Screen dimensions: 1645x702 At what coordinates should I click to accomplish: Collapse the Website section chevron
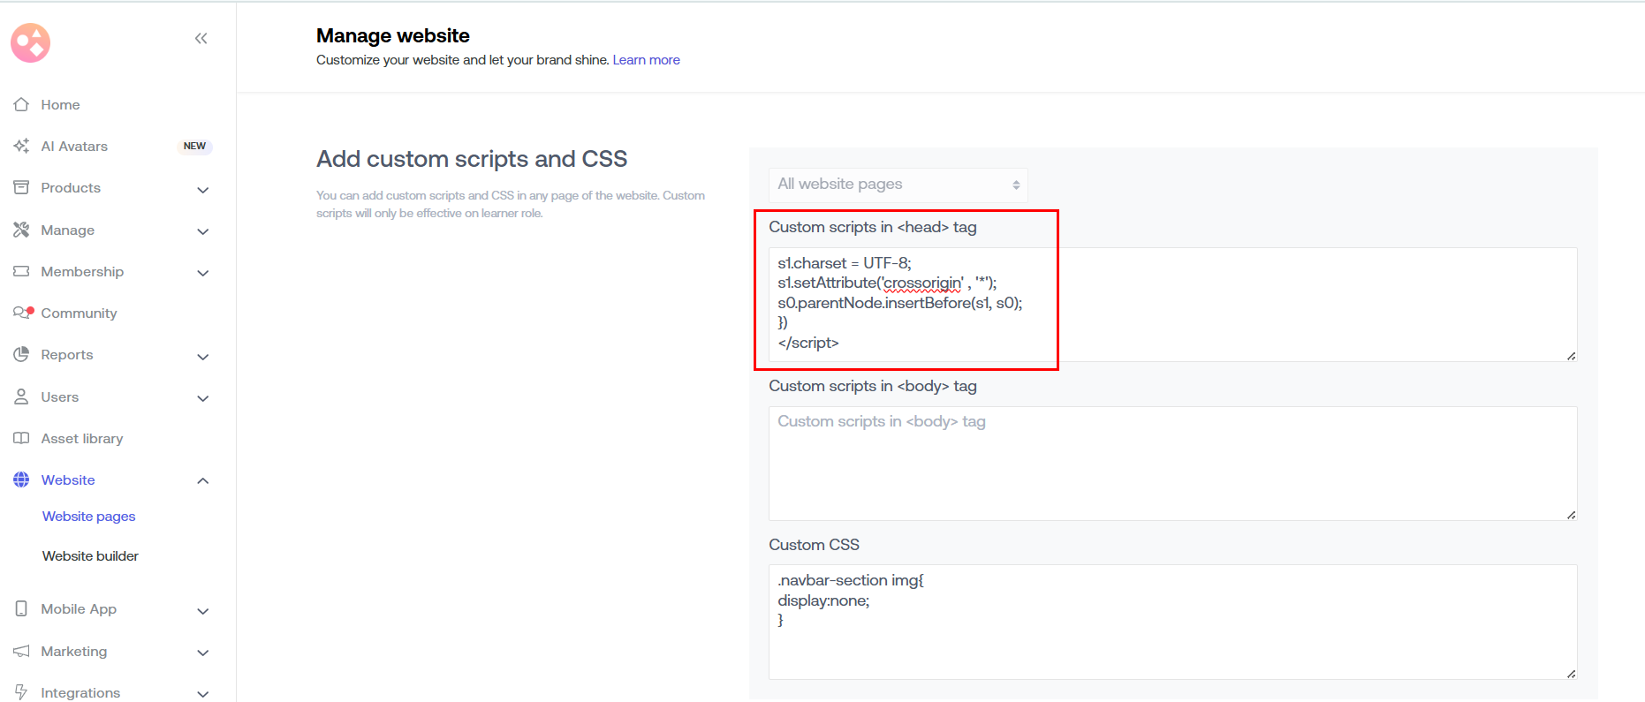pyautogui.click(x=202, y=480)
